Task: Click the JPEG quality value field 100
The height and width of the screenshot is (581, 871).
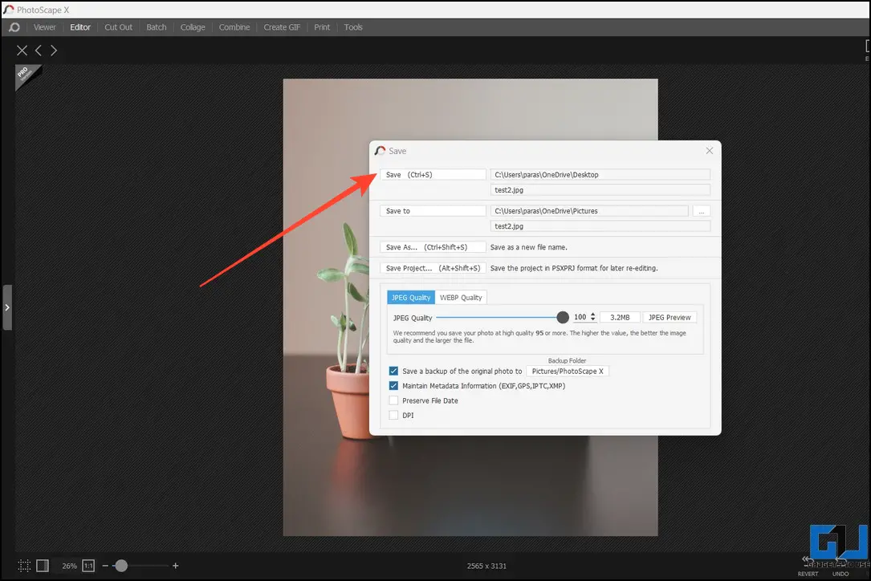Action: [580, 317]
